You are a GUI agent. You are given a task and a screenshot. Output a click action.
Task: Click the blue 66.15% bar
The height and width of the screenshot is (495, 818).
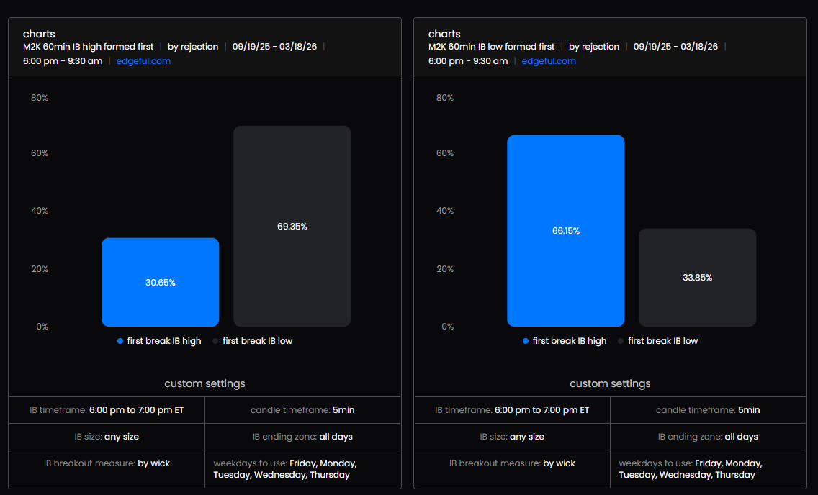(x=565, y=231)
